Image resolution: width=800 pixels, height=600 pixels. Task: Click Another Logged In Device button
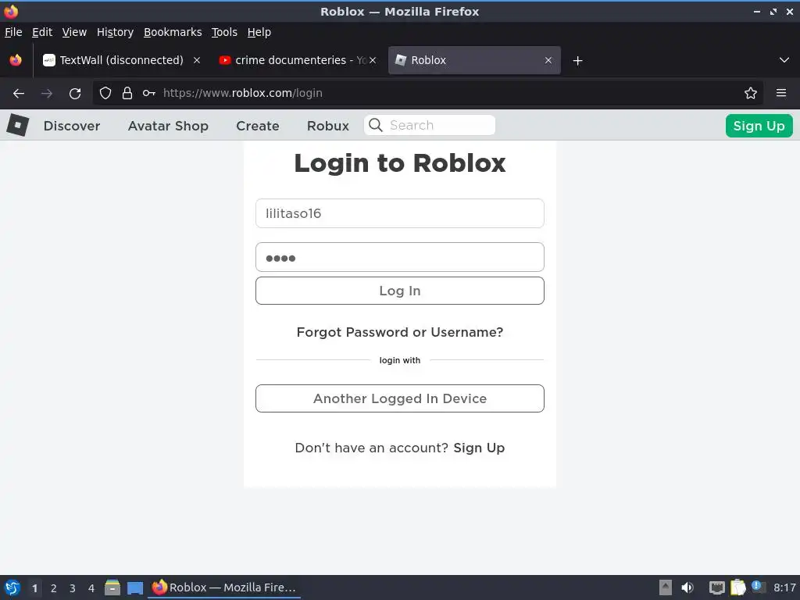click(399, 398)
